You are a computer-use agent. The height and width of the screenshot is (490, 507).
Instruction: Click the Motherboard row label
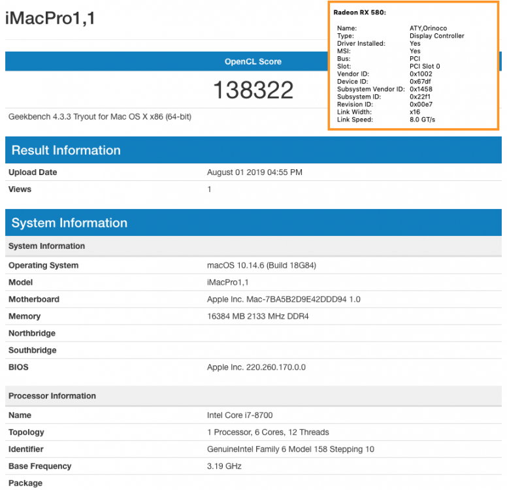pos(34,299)
